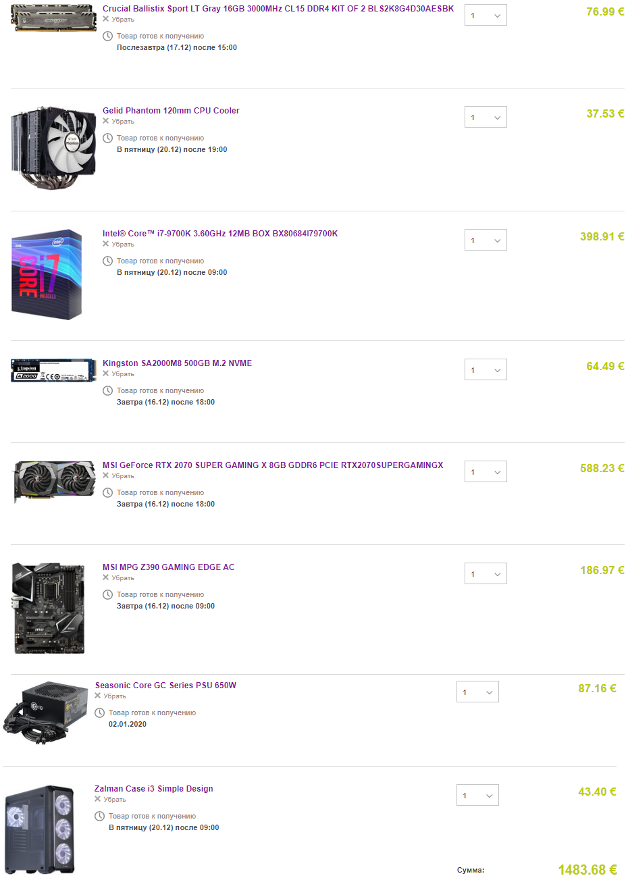Viewport: 628px width, 878px height.
Task: Click X icon under Intel Core i7-9700K
Action: [x=105, y=244]
